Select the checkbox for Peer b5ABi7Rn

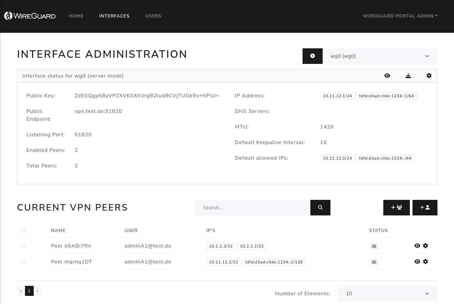click(x=23, y=246)
